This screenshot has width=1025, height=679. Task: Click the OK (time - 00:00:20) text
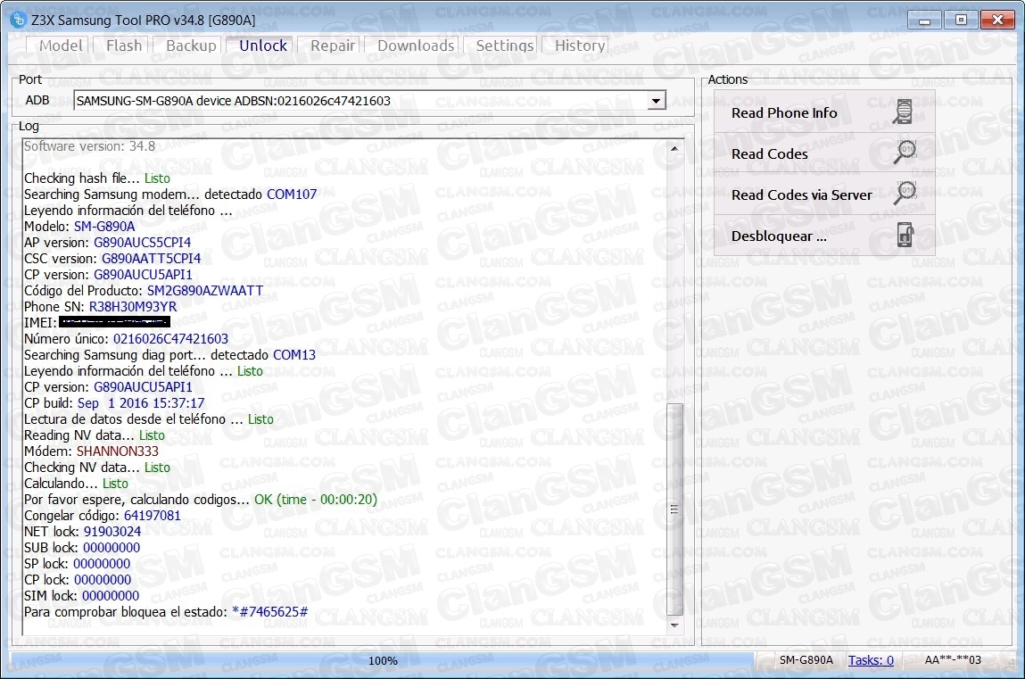[316, 500]
